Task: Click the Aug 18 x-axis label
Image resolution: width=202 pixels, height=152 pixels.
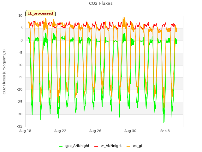Action: point(25,131)
